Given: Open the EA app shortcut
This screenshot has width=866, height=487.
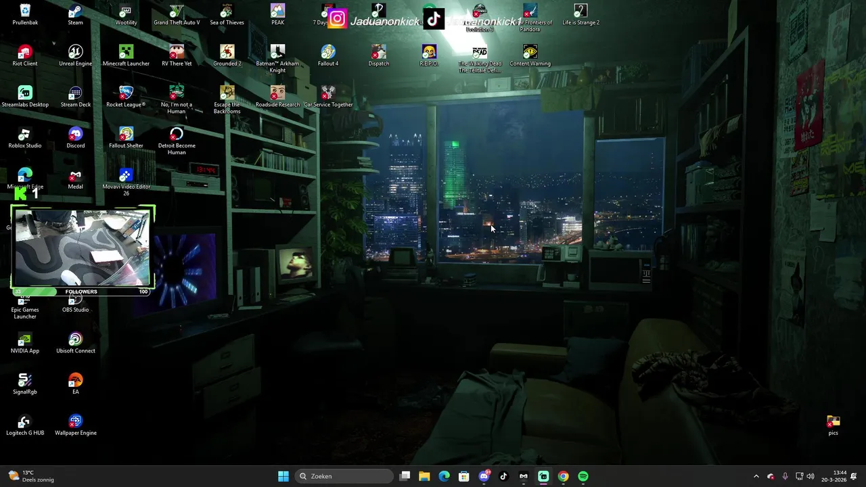Looking at the screenshot, I should pyautogui.click(x=76, y=385).
